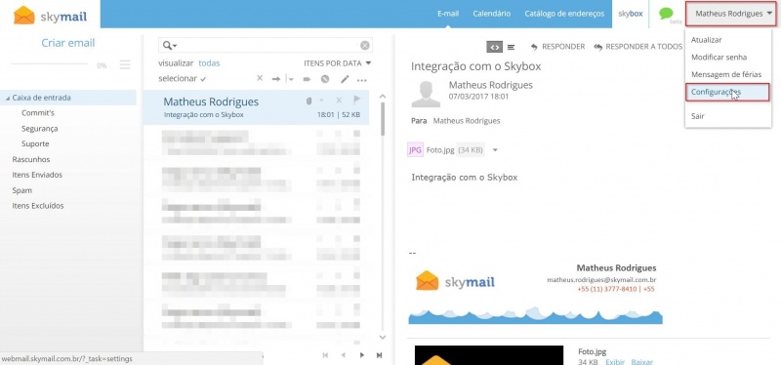Select Configurações in user menu
This screenshot has width=781, height=365.
[727, 92]
